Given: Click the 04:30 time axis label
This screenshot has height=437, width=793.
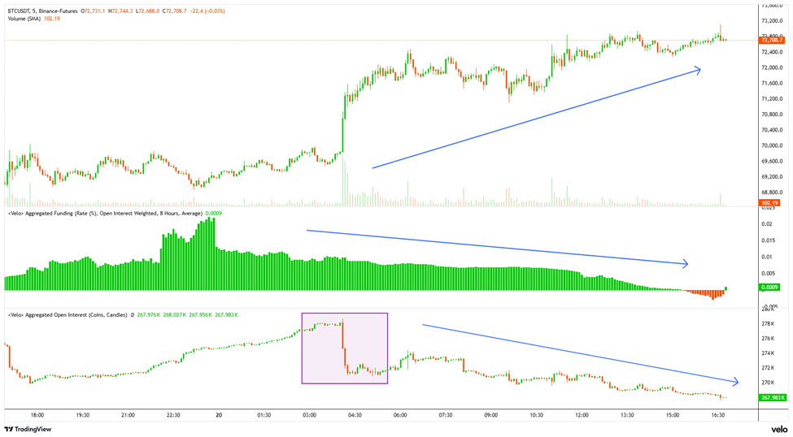Looking at the screenshot, I should (x=355, y=415).
